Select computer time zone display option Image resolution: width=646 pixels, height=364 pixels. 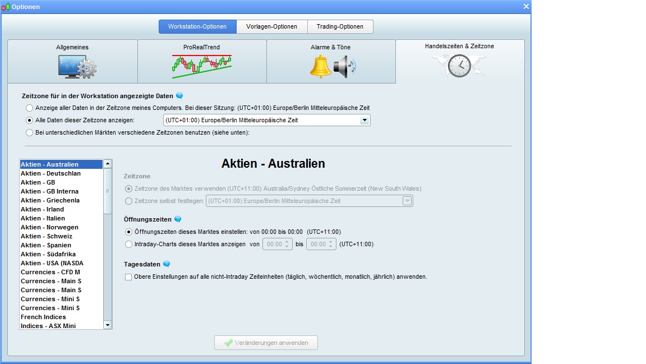(29, 108)
